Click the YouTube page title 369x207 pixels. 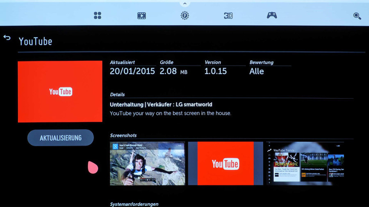click(35, 41)
